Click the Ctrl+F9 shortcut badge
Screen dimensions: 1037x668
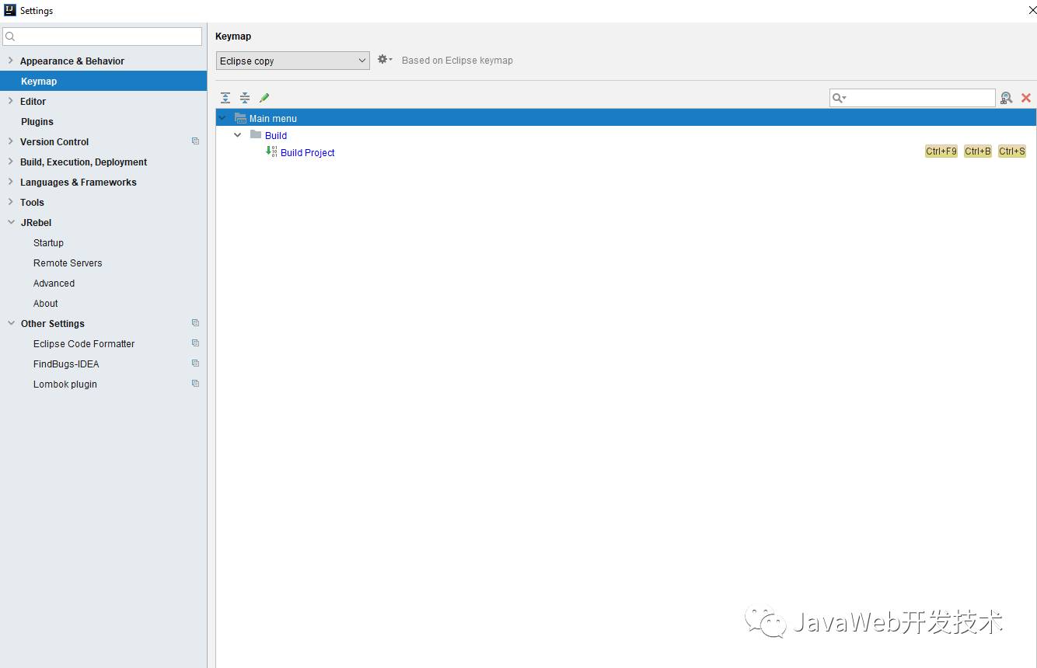pyautogui.click(x=941, y=151)
